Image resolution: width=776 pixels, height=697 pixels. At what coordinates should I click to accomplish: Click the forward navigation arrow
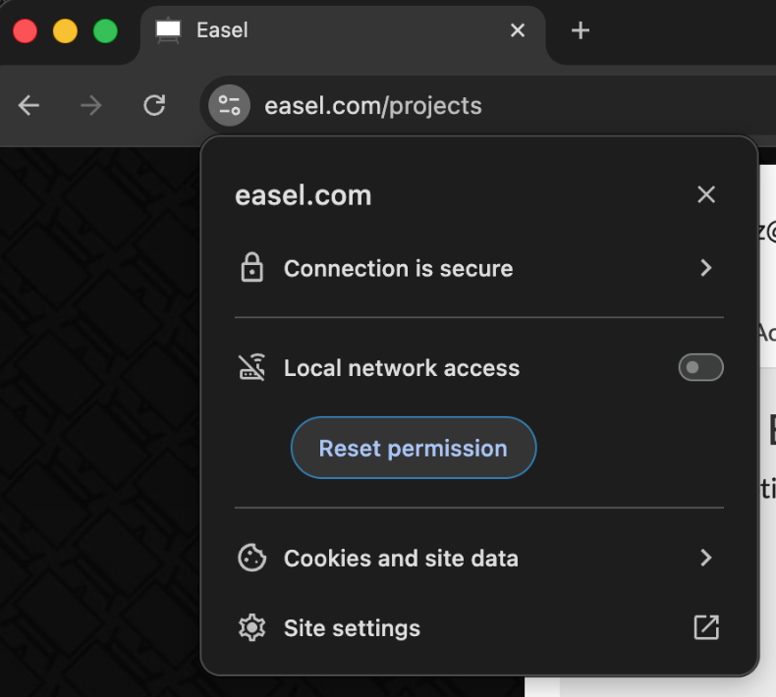click(x=91, y=105)
